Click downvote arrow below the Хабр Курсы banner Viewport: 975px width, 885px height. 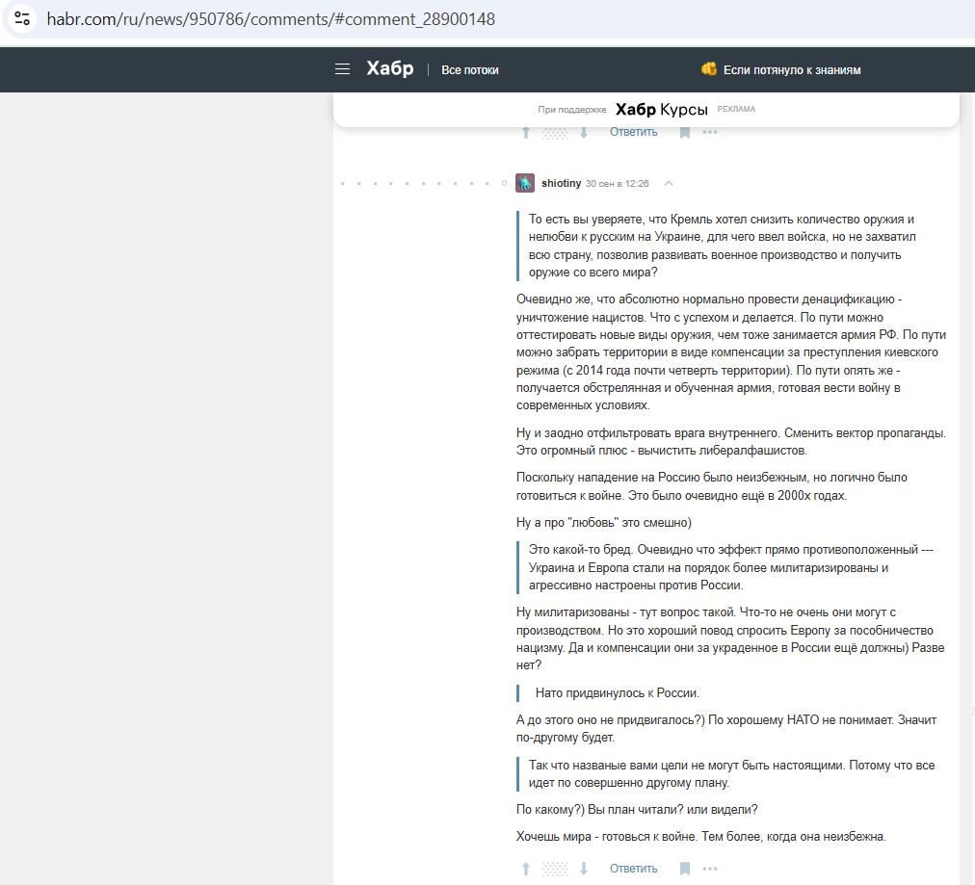coord(583,133)
